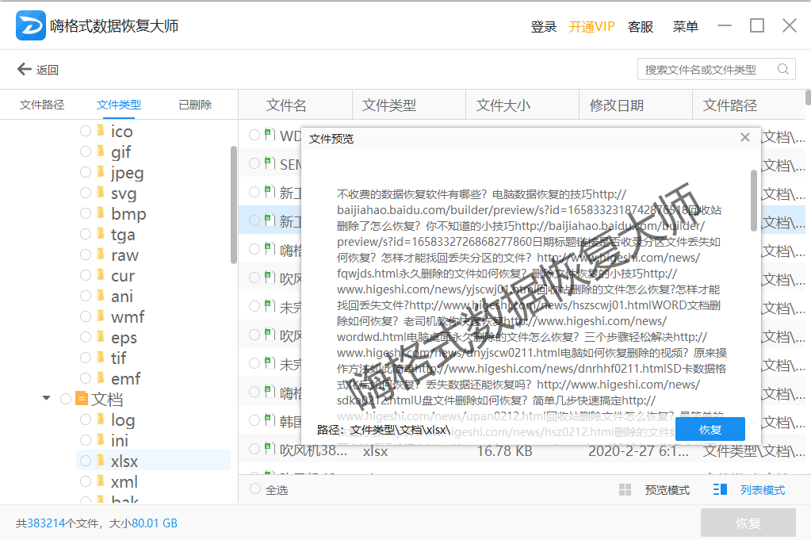Open the 菜单 menu
This screenshot has width=811, height=540.
[685, 26]
